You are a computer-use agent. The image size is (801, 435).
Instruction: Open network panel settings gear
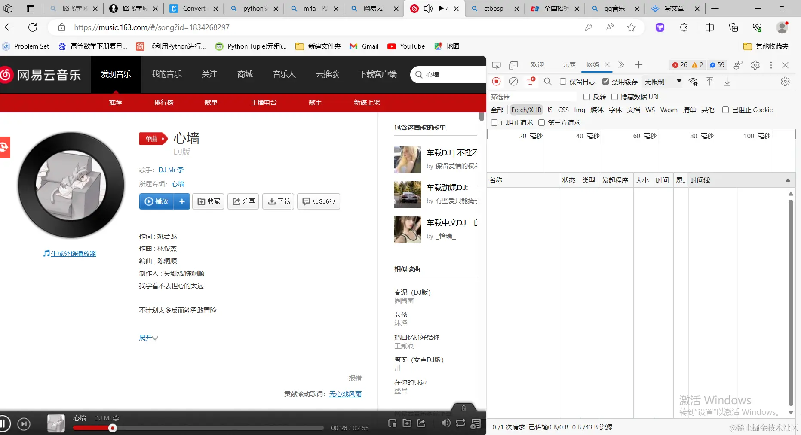785,82
